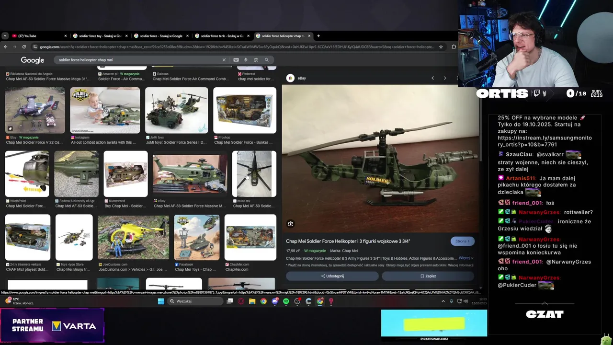Screen dimensions: 613x345
Task: Open the muse.mv top-down helicopter thumbnail
Action: [254, 174]
